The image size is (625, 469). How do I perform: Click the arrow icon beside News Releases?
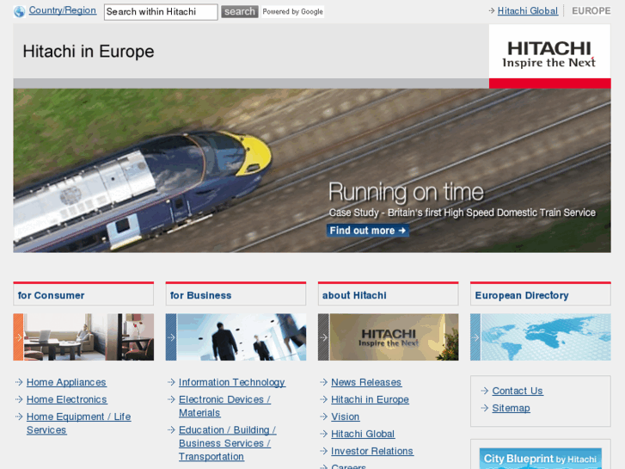pos(323,382)
